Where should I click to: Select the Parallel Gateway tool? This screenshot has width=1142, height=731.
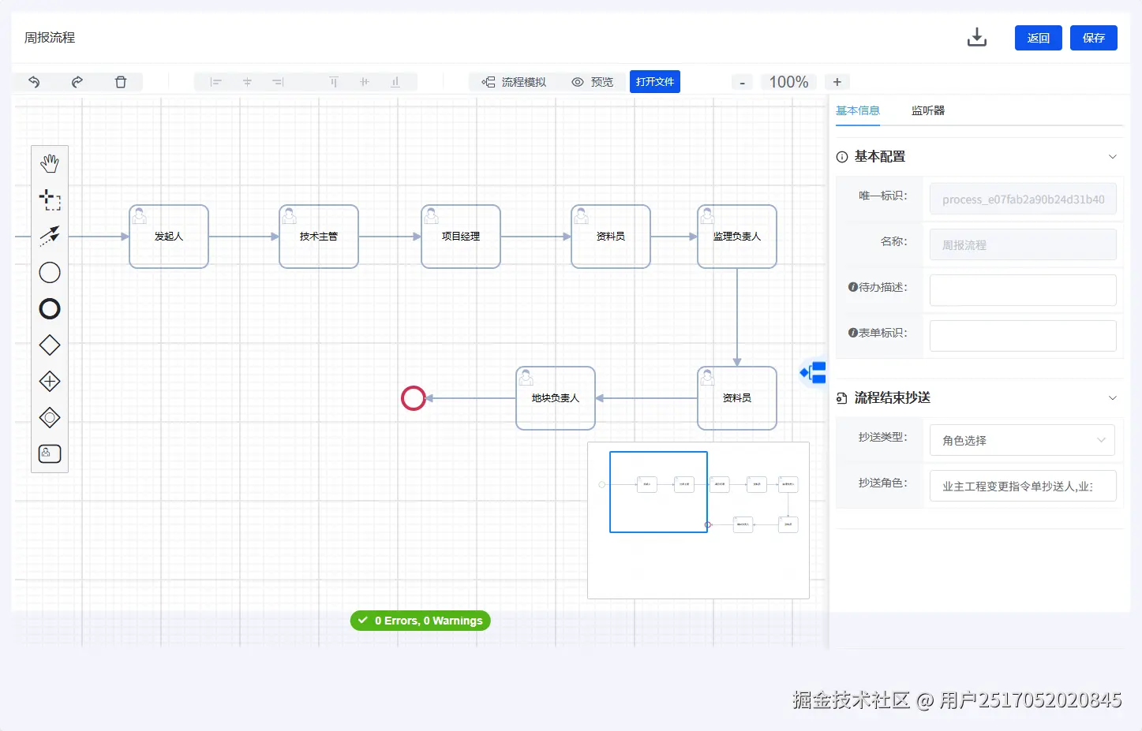50,381
